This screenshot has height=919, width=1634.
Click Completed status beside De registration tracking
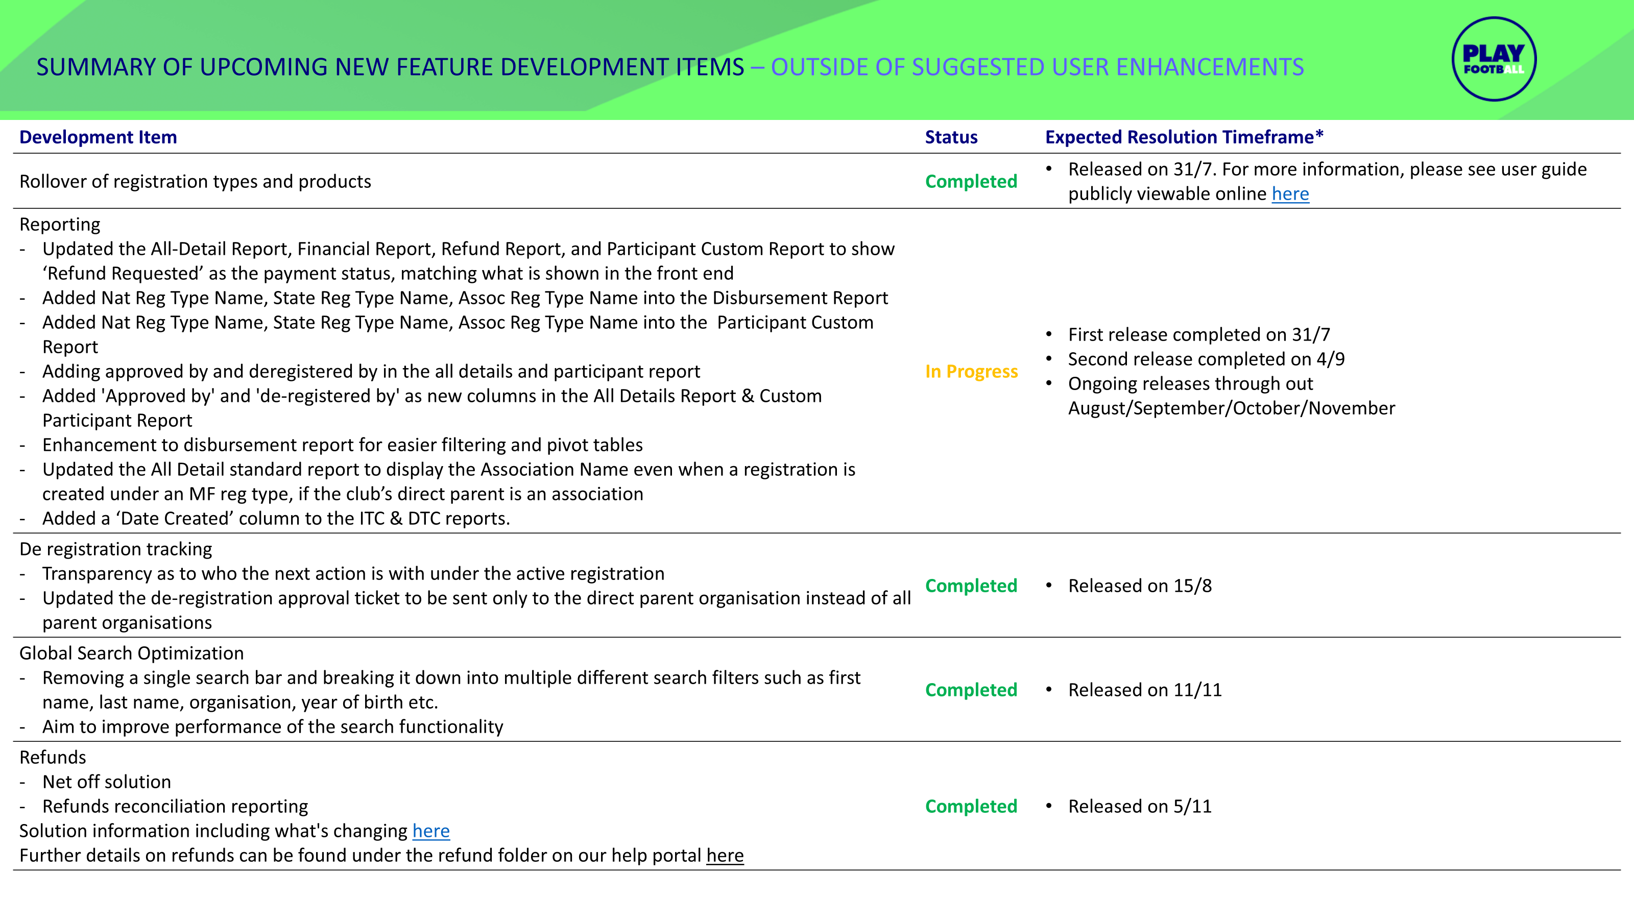[971, 586]
